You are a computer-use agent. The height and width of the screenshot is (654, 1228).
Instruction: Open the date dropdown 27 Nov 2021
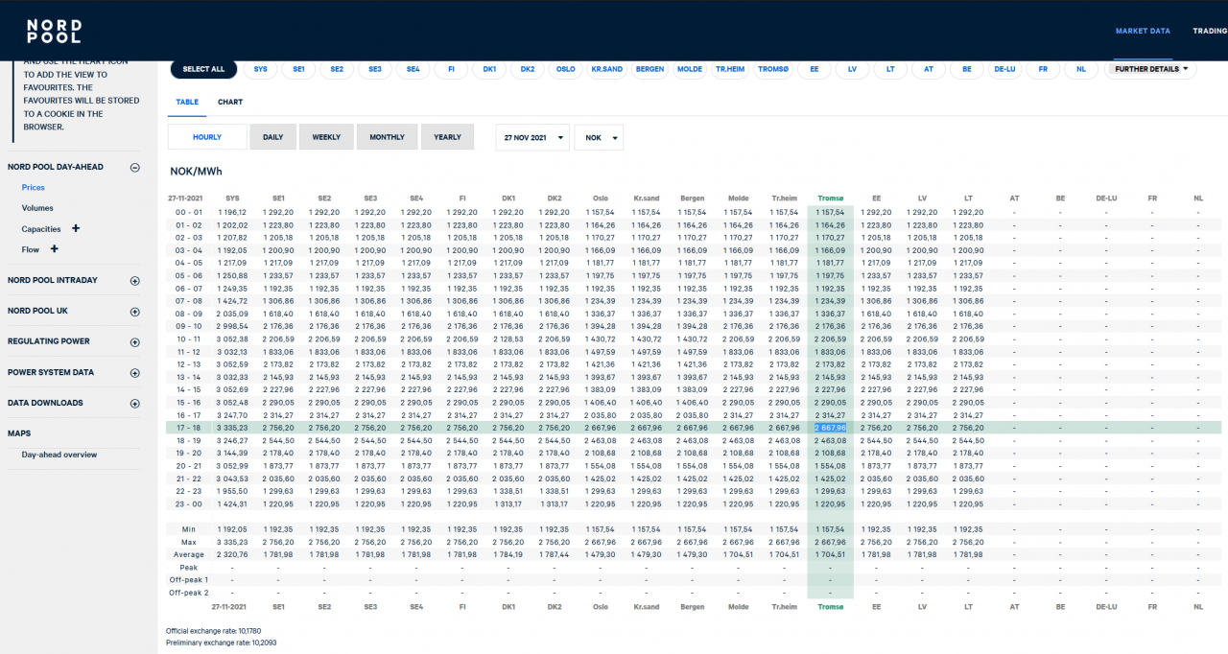(x=532, y=137)
